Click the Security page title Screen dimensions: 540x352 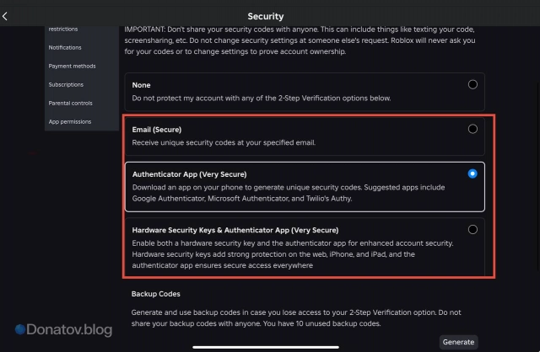[x=265, y=16]
